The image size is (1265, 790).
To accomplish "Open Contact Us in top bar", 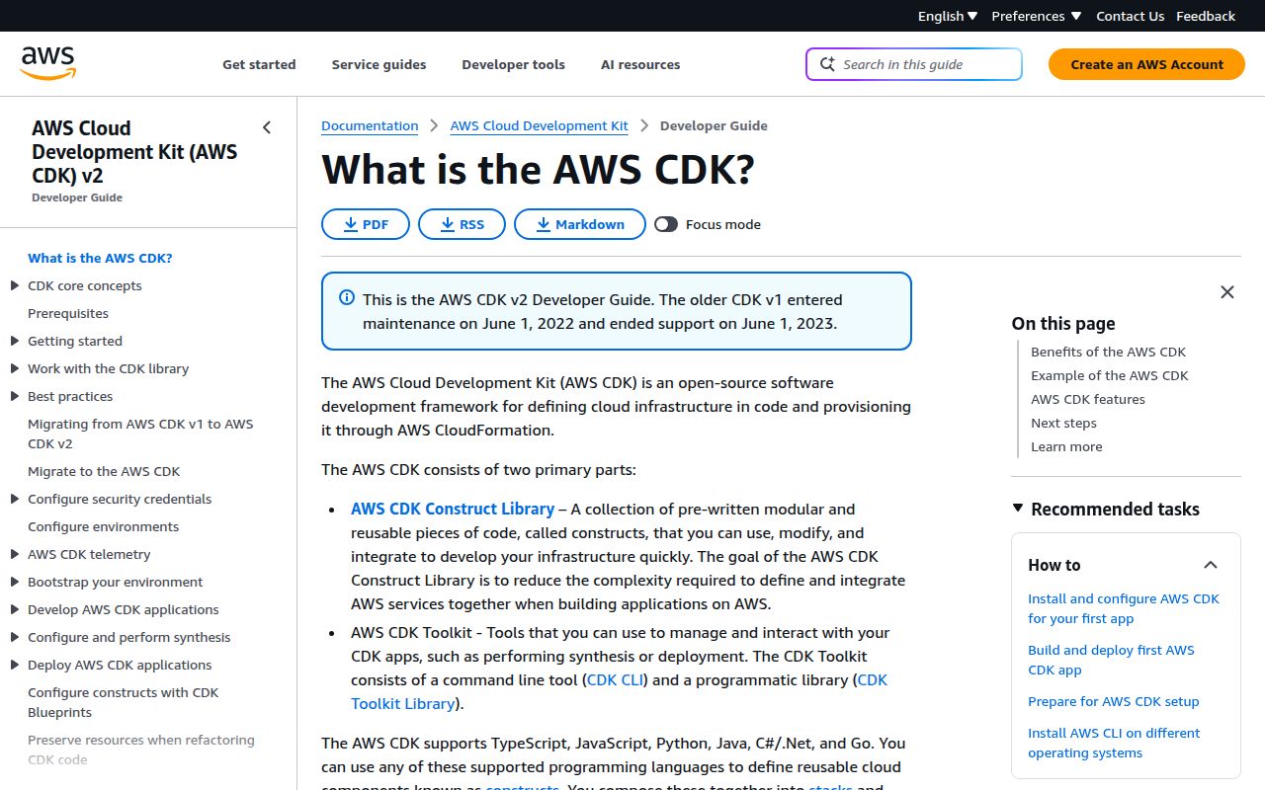I will point(1130,16).
